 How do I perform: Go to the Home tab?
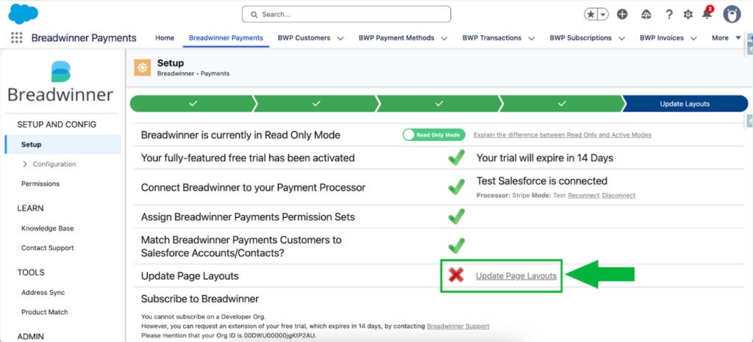(x=165, y=38)
